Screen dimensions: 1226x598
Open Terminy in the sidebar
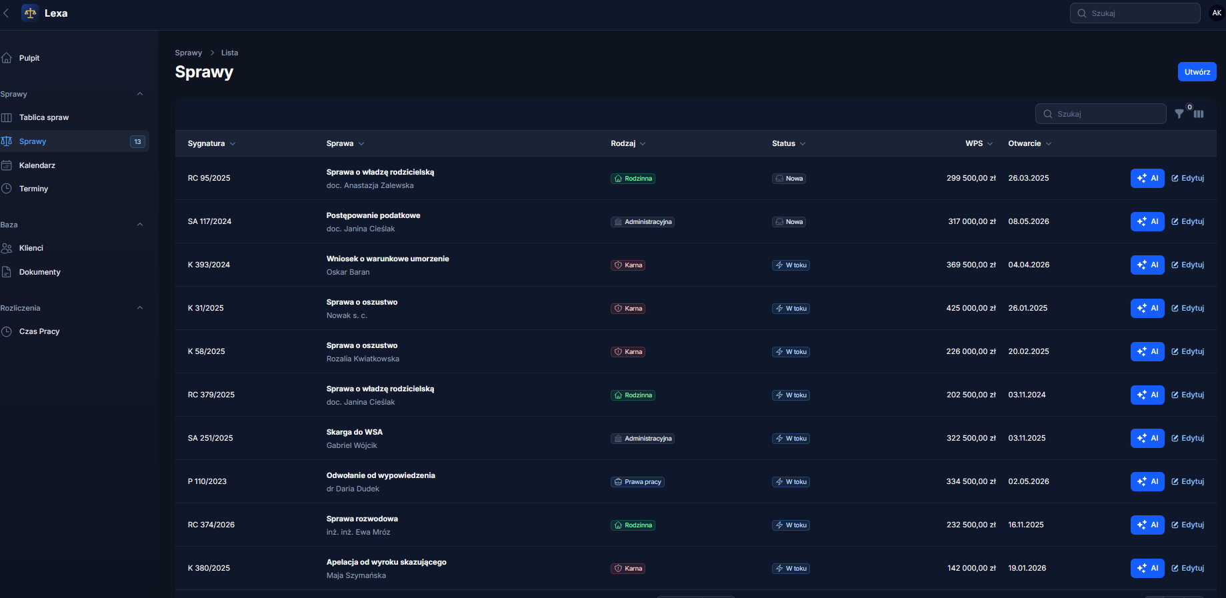click(x=75, y=189)
